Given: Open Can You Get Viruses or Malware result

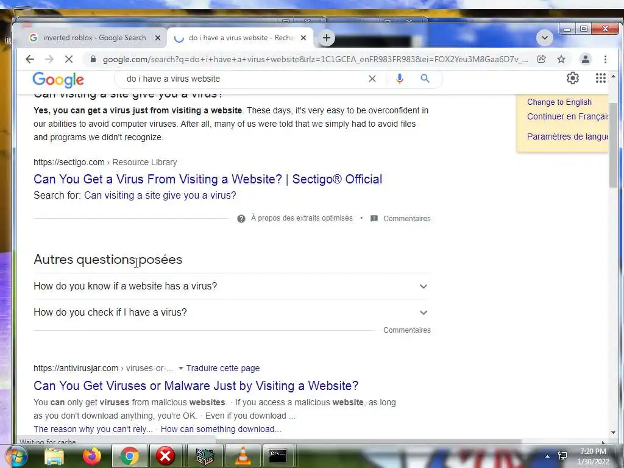Looking at the screenshot, I should 196,386.
